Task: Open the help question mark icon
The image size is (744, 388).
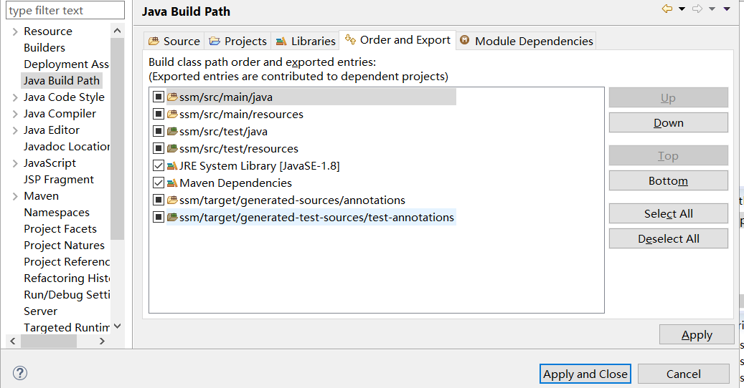Action: point(20,373)
